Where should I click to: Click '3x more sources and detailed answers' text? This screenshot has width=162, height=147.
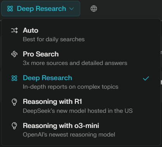pos(75,63)
